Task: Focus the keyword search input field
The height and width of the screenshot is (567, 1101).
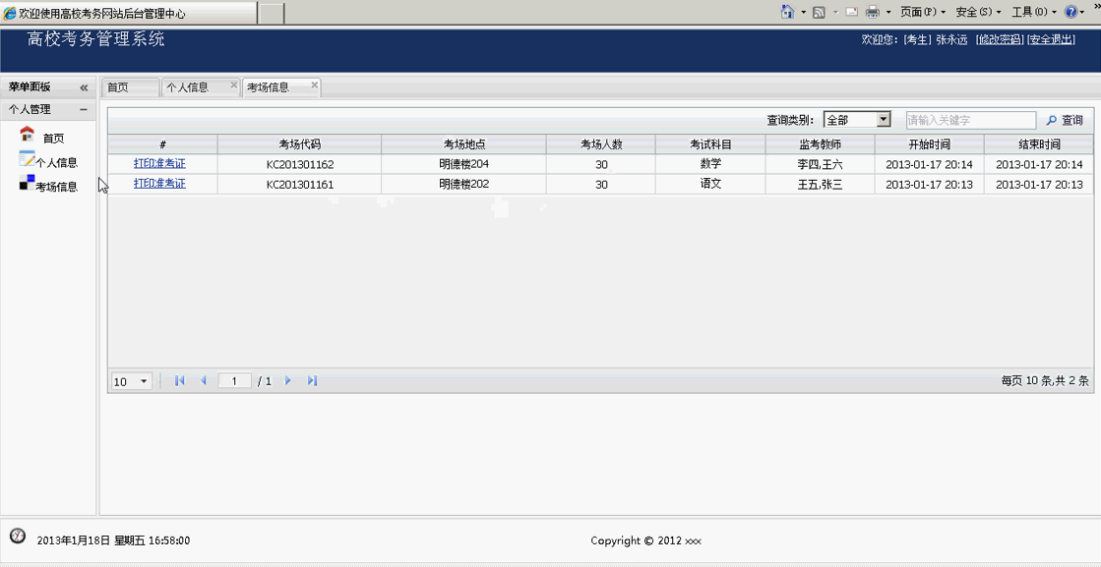Action: pos(970,120)
